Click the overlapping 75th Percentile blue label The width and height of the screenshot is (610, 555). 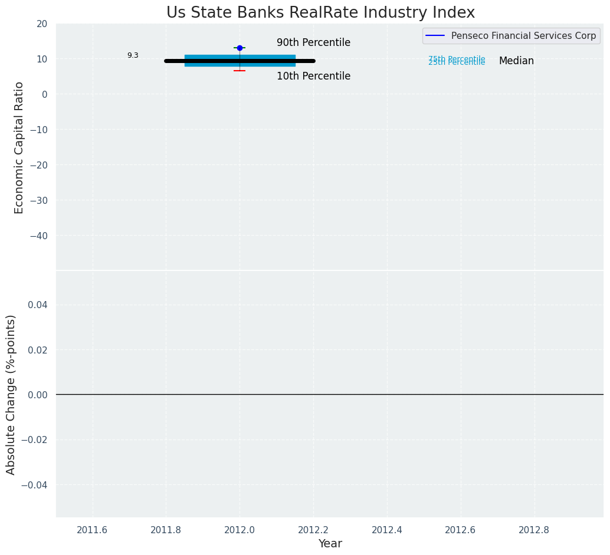click(457, 59)
